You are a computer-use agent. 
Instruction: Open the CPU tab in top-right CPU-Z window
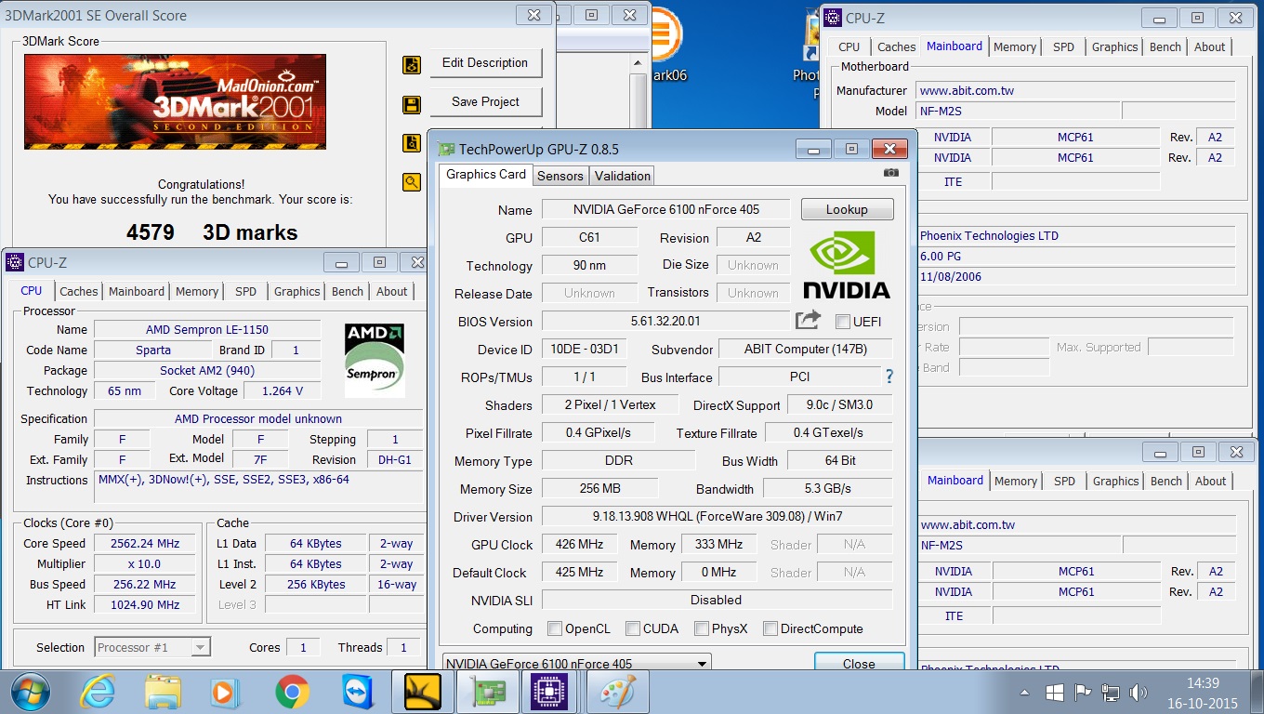click(x=849, y=46)
